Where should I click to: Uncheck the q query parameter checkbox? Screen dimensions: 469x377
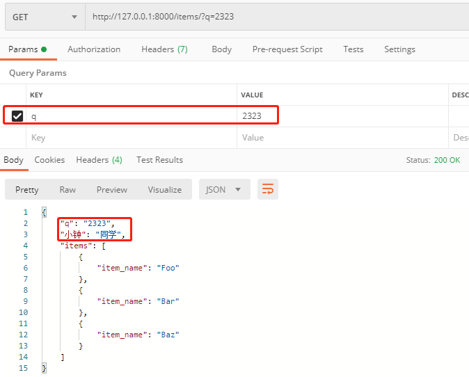(x=17, y=116)
